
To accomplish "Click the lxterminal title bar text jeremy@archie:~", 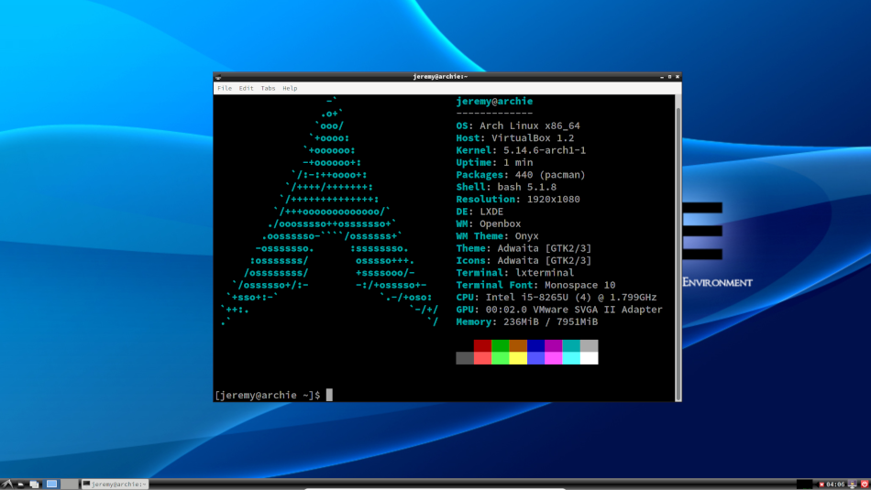I will pos(440,77).
